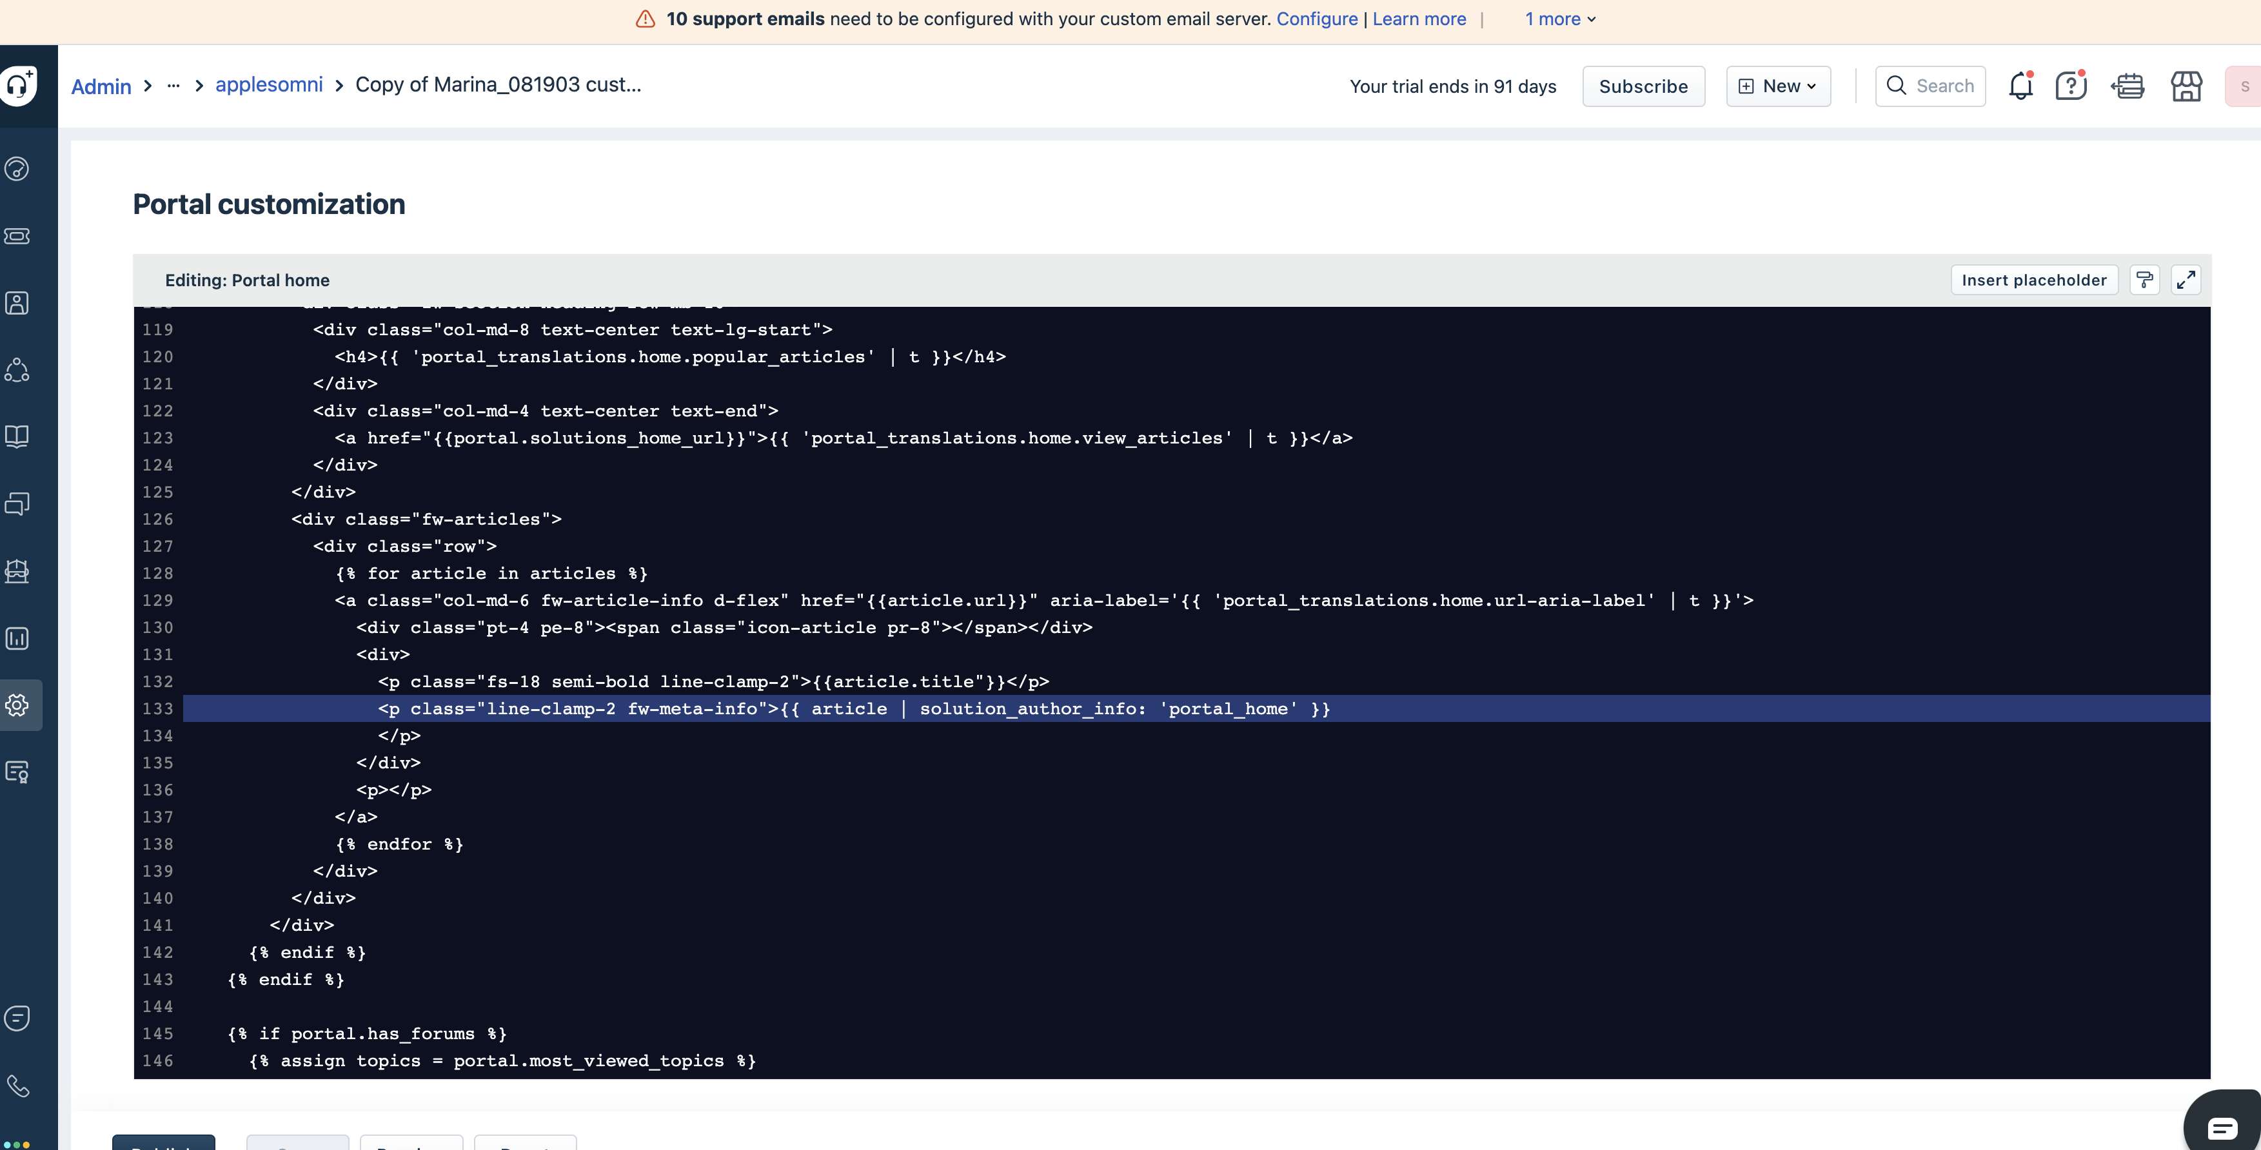2261x1150 pixels.
Task: Click the 'for article in articles' line 128
Action: tap(491, 574)
